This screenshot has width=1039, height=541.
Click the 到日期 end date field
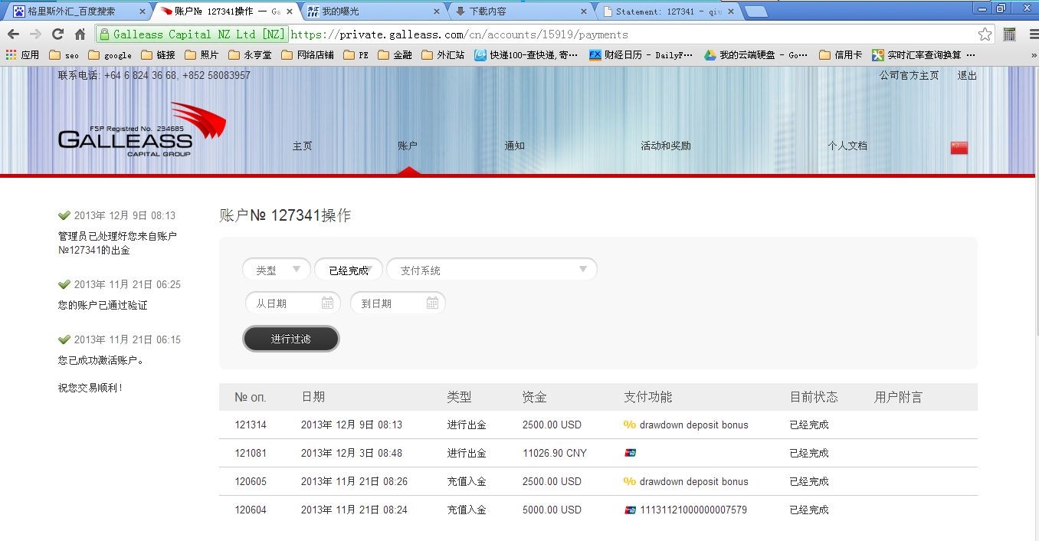click(398, 303)
